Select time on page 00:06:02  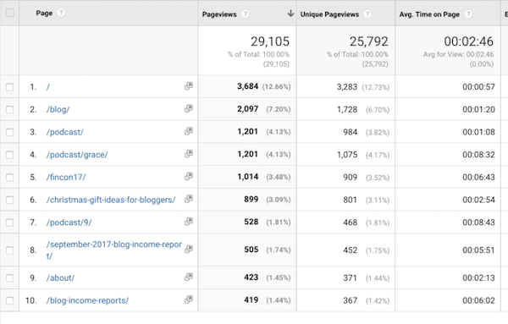(478, 300)
